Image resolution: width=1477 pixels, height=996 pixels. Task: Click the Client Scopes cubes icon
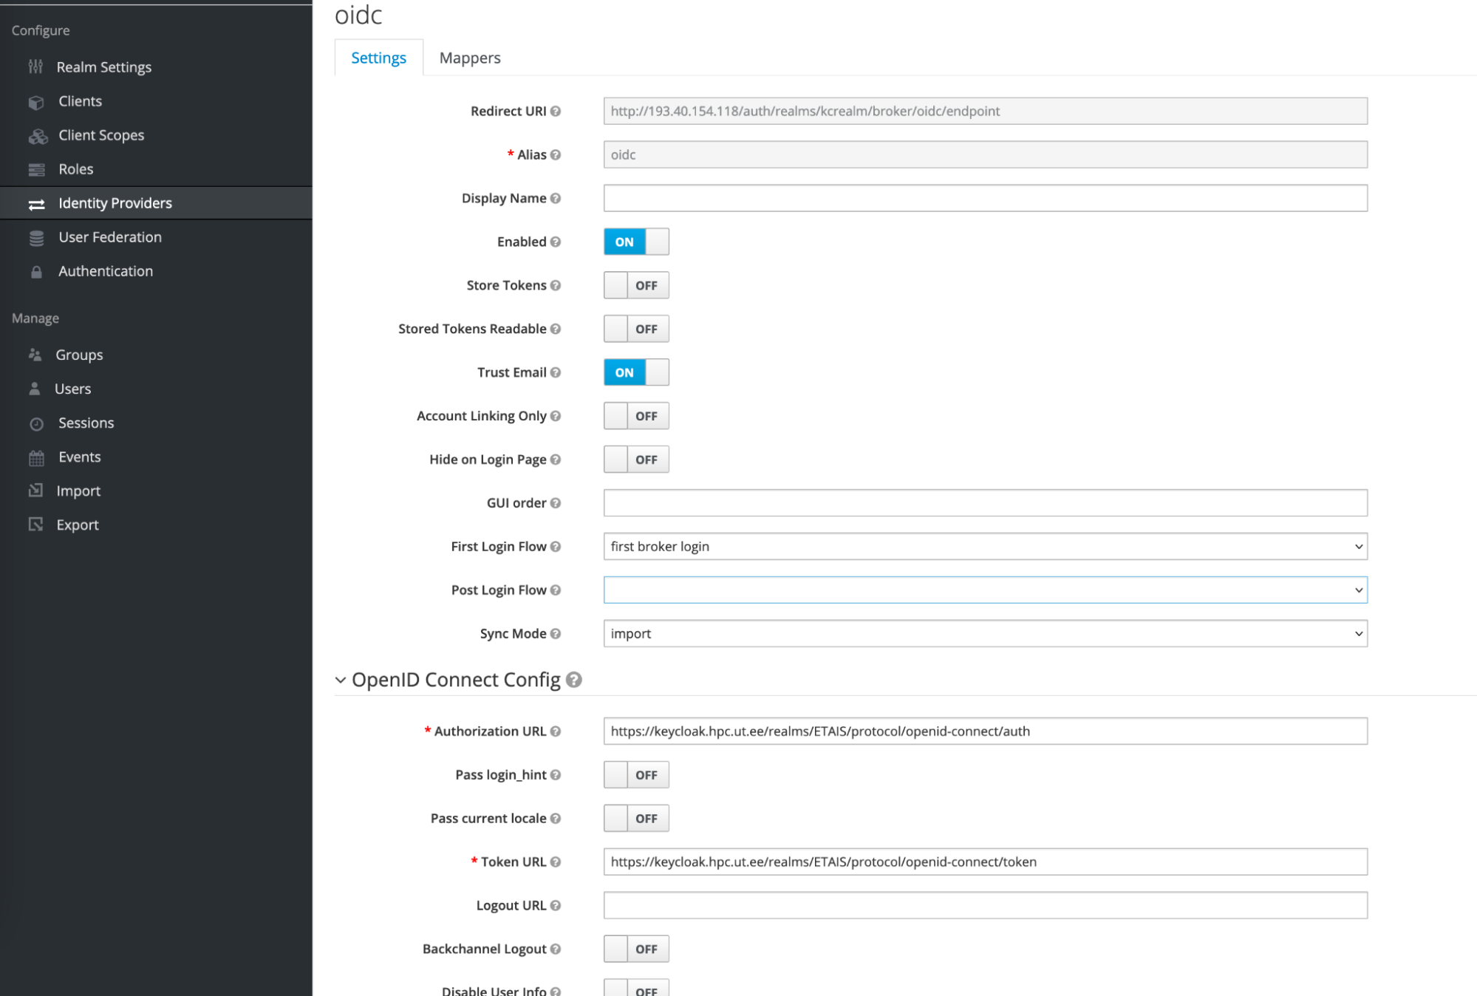click(x=38, y=136)
